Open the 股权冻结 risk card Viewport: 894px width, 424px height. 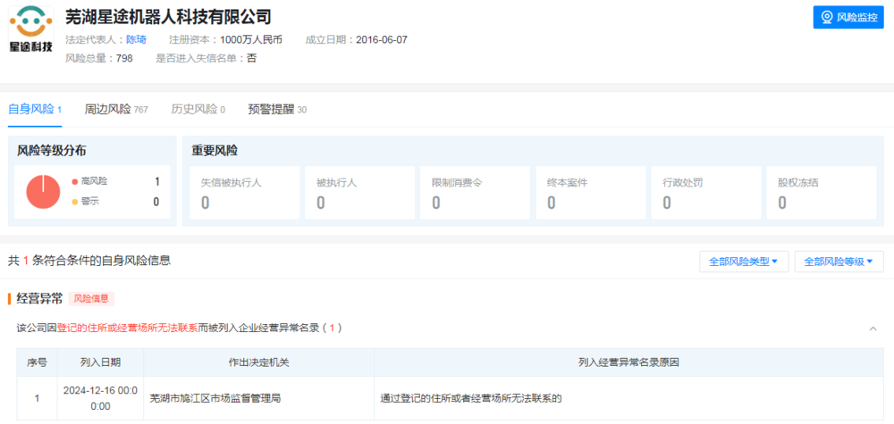(818, 193)
